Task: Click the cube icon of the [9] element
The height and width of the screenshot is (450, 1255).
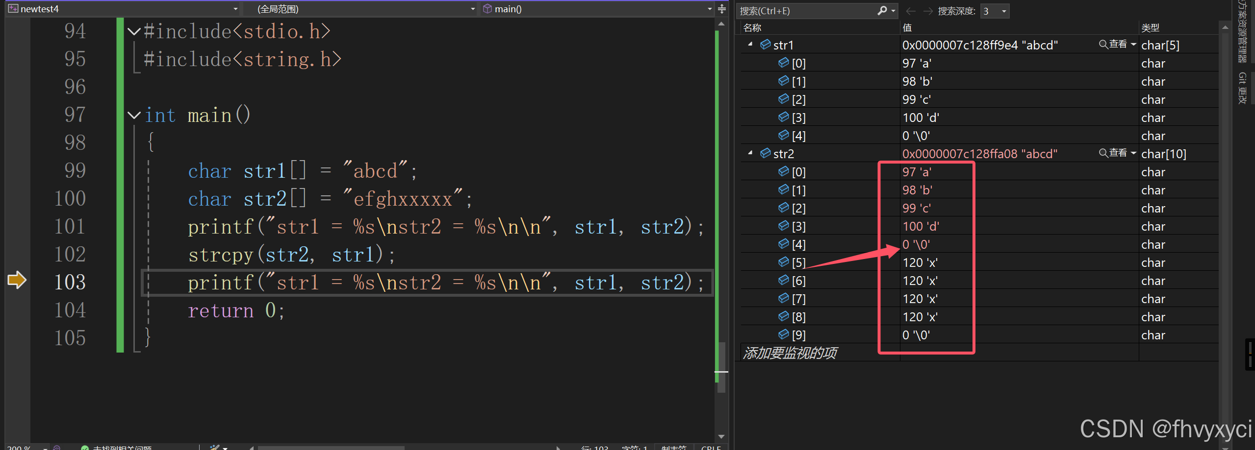Action: click(x=783, y=334)
